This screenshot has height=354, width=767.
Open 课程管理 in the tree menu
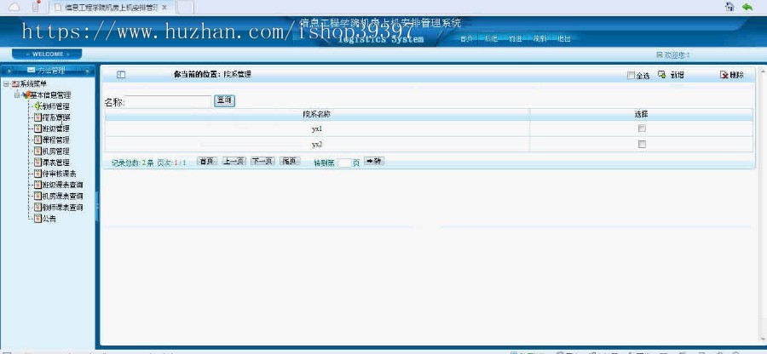(55, 140)
